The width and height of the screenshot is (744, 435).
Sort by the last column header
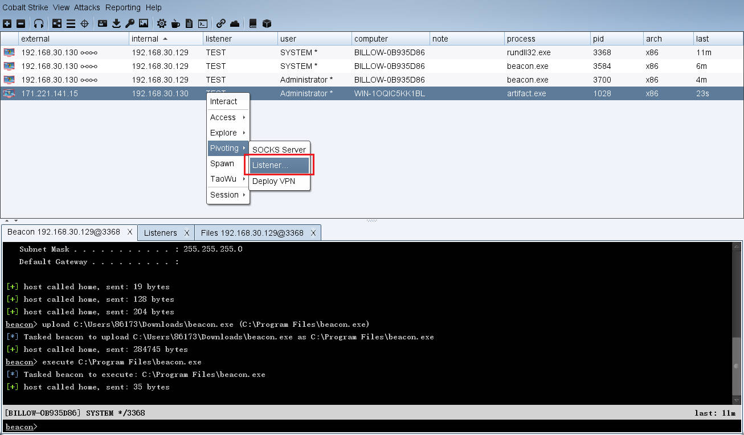(718, 39)
